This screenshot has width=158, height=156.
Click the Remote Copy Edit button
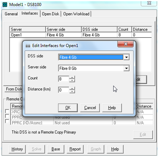click(x=143, y=135)
